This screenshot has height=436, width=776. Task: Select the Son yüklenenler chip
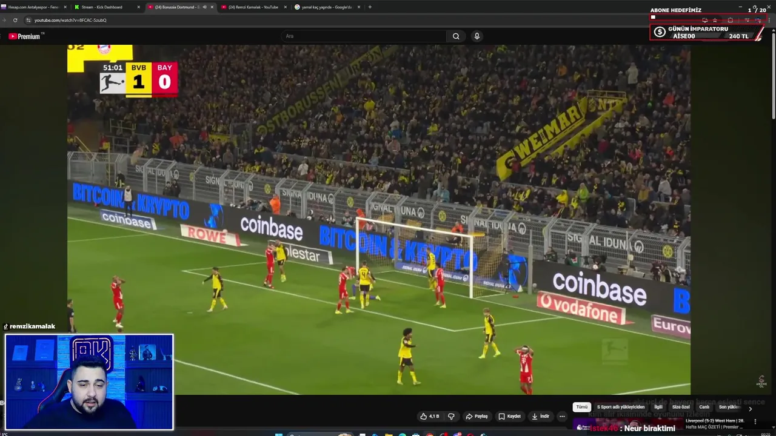tap(729, 408)
